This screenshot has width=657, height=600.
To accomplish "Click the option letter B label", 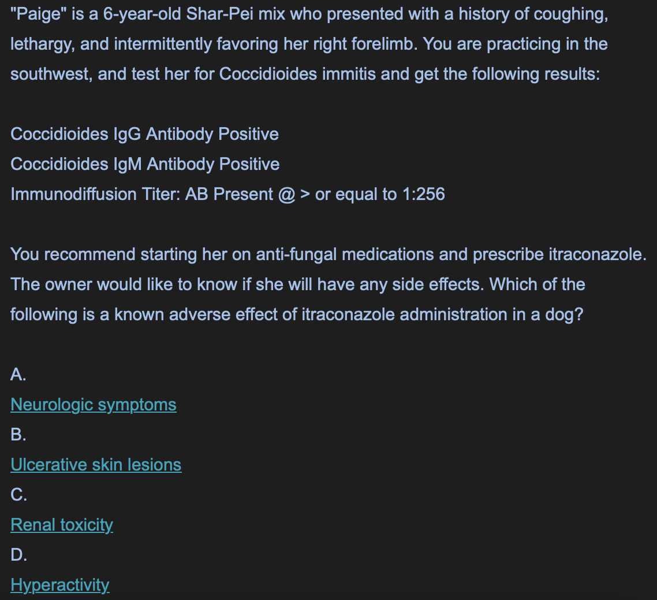I will coord(18,435).
